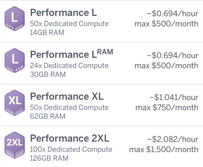
Task: Click the max $750/month price
Action: point(167,108)
